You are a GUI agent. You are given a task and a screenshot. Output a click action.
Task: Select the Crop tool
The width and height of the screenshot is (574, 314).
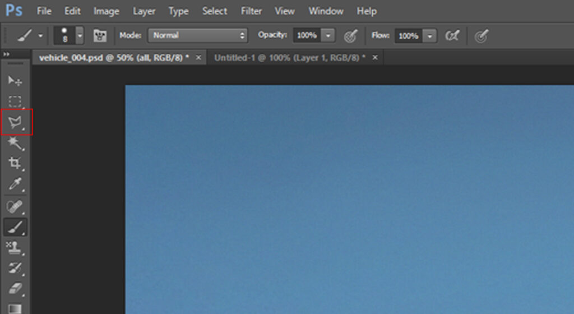(15, 163)
